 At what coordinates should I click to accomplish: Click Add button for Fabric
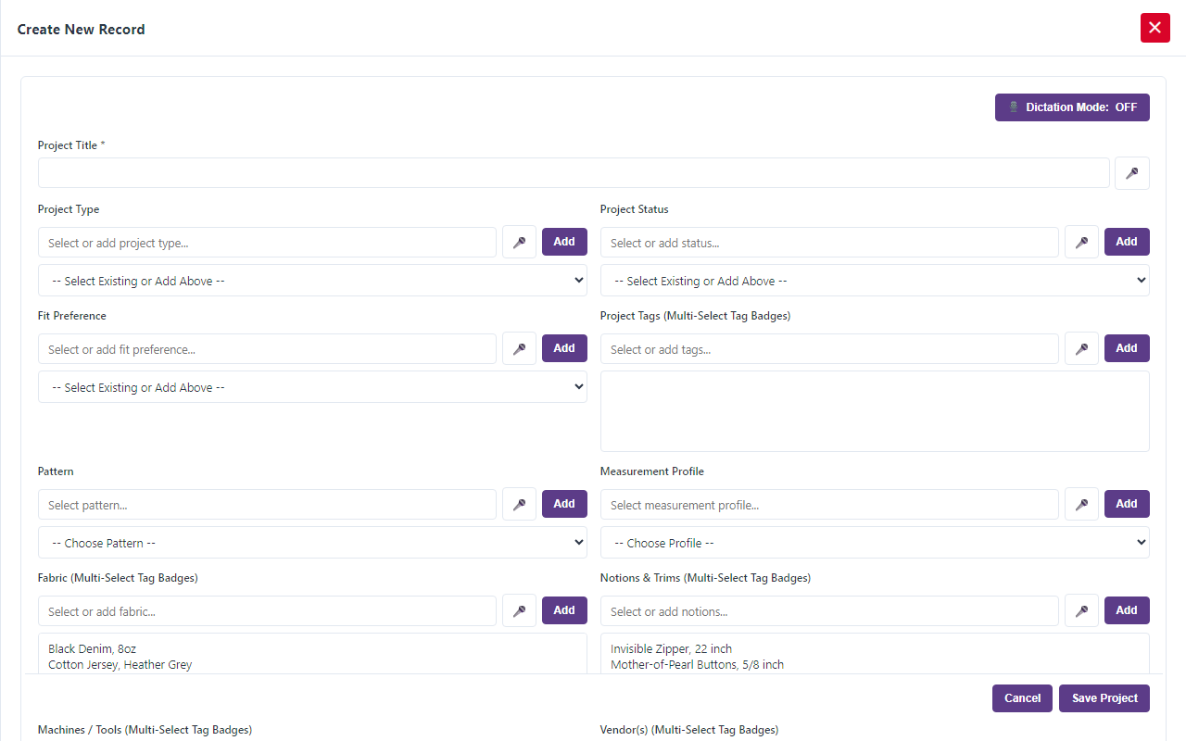(564, 610)
